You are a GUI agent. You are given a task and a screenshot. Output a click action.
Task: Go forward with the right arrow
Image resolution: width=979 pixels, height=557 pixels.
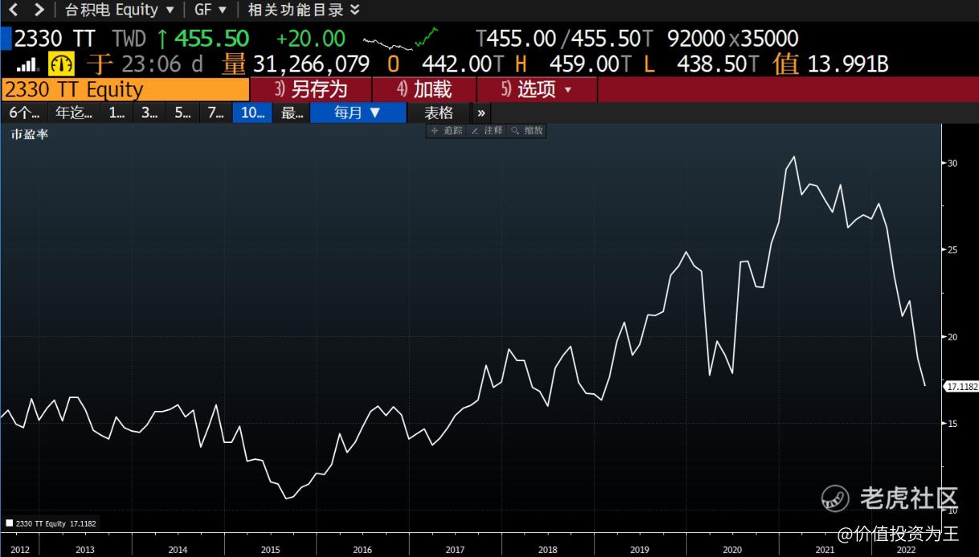39,10
